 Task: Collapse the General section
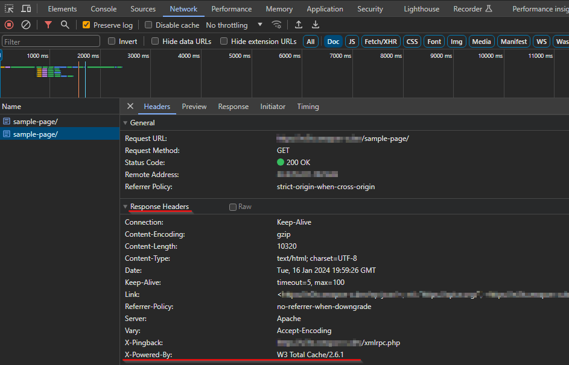pos(125,123)
